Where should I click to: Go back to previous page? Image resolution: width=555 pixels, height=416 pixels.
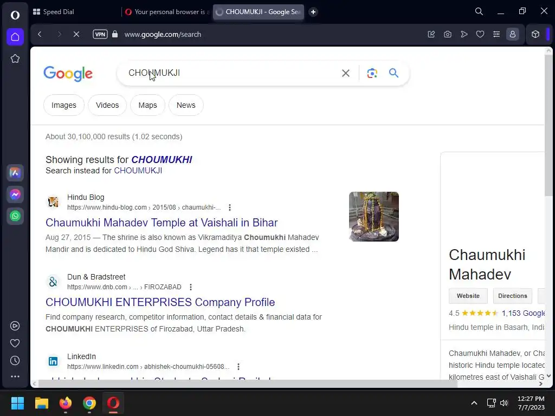pyautogui.click(x=40, y=34)
